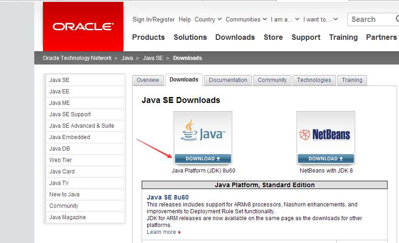The width and height of the screenshot is (399, 243).
Task: Switch to the Overview tab
Action: pyautogui.click(x=148, y=80)
